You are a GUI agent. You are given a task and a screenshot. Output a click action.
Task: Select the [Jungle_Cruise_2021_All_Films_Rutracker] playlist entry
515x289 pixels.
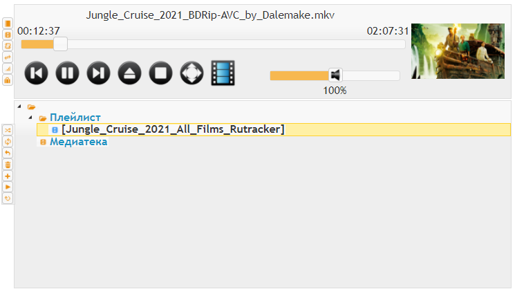coord(274,129)
